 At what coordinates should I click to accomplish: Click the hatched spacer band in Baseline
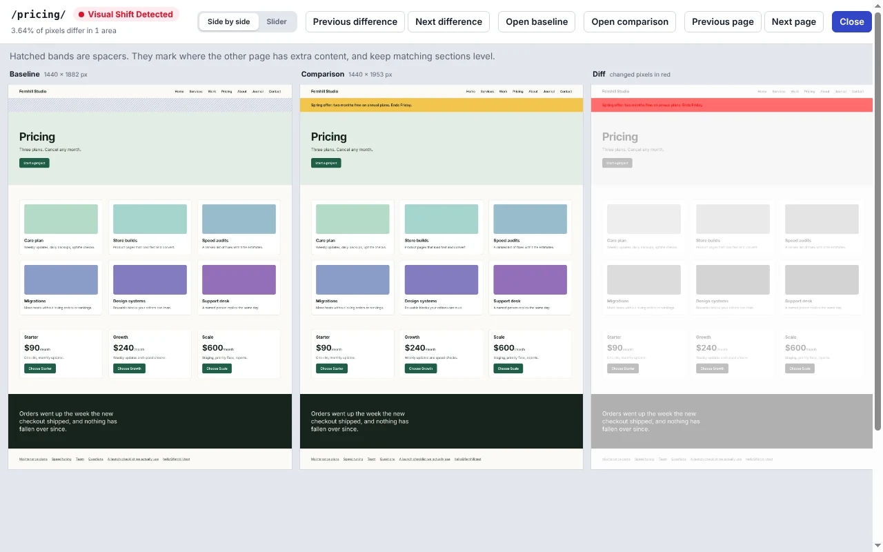[150, 105]
